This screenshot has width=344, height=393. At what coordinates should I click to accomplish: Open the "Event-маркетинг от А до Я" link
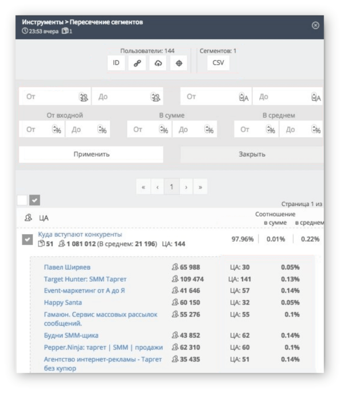[84, 290]
